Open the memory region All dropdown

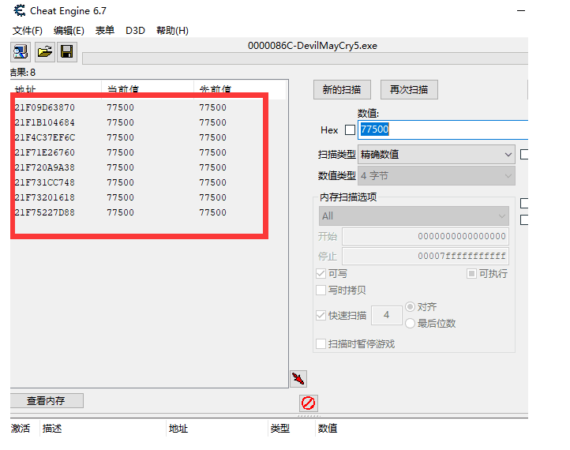coord(414,216)
